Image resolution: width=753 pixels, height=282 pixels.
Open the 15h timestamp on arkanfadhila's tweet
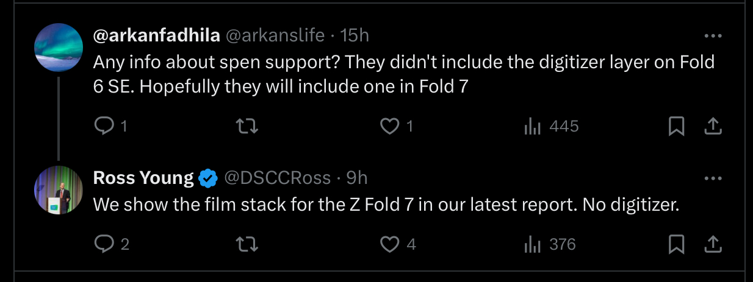[x=355, y=36]
